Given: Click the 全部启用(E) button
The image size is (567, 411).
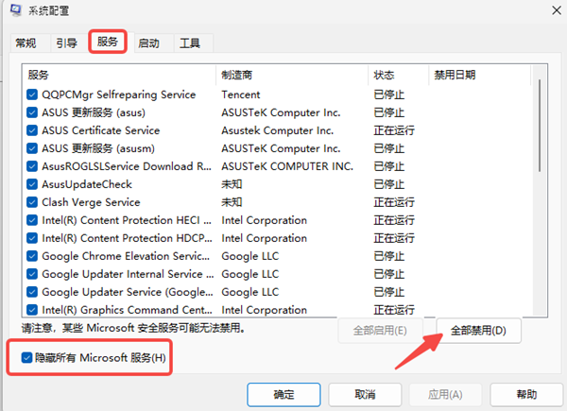Looking at the screenshot, I should pyautogui.click(x=380, y=331).
